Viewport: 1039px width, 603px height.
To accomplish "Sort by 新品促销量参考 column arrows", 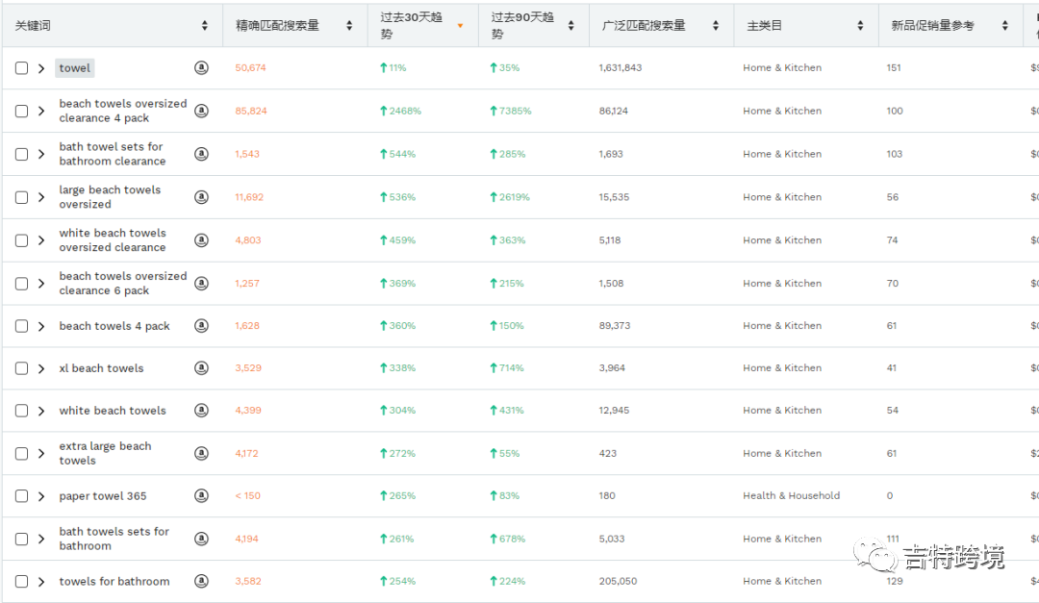I will pyautogui.click(x=1005, y=25).
